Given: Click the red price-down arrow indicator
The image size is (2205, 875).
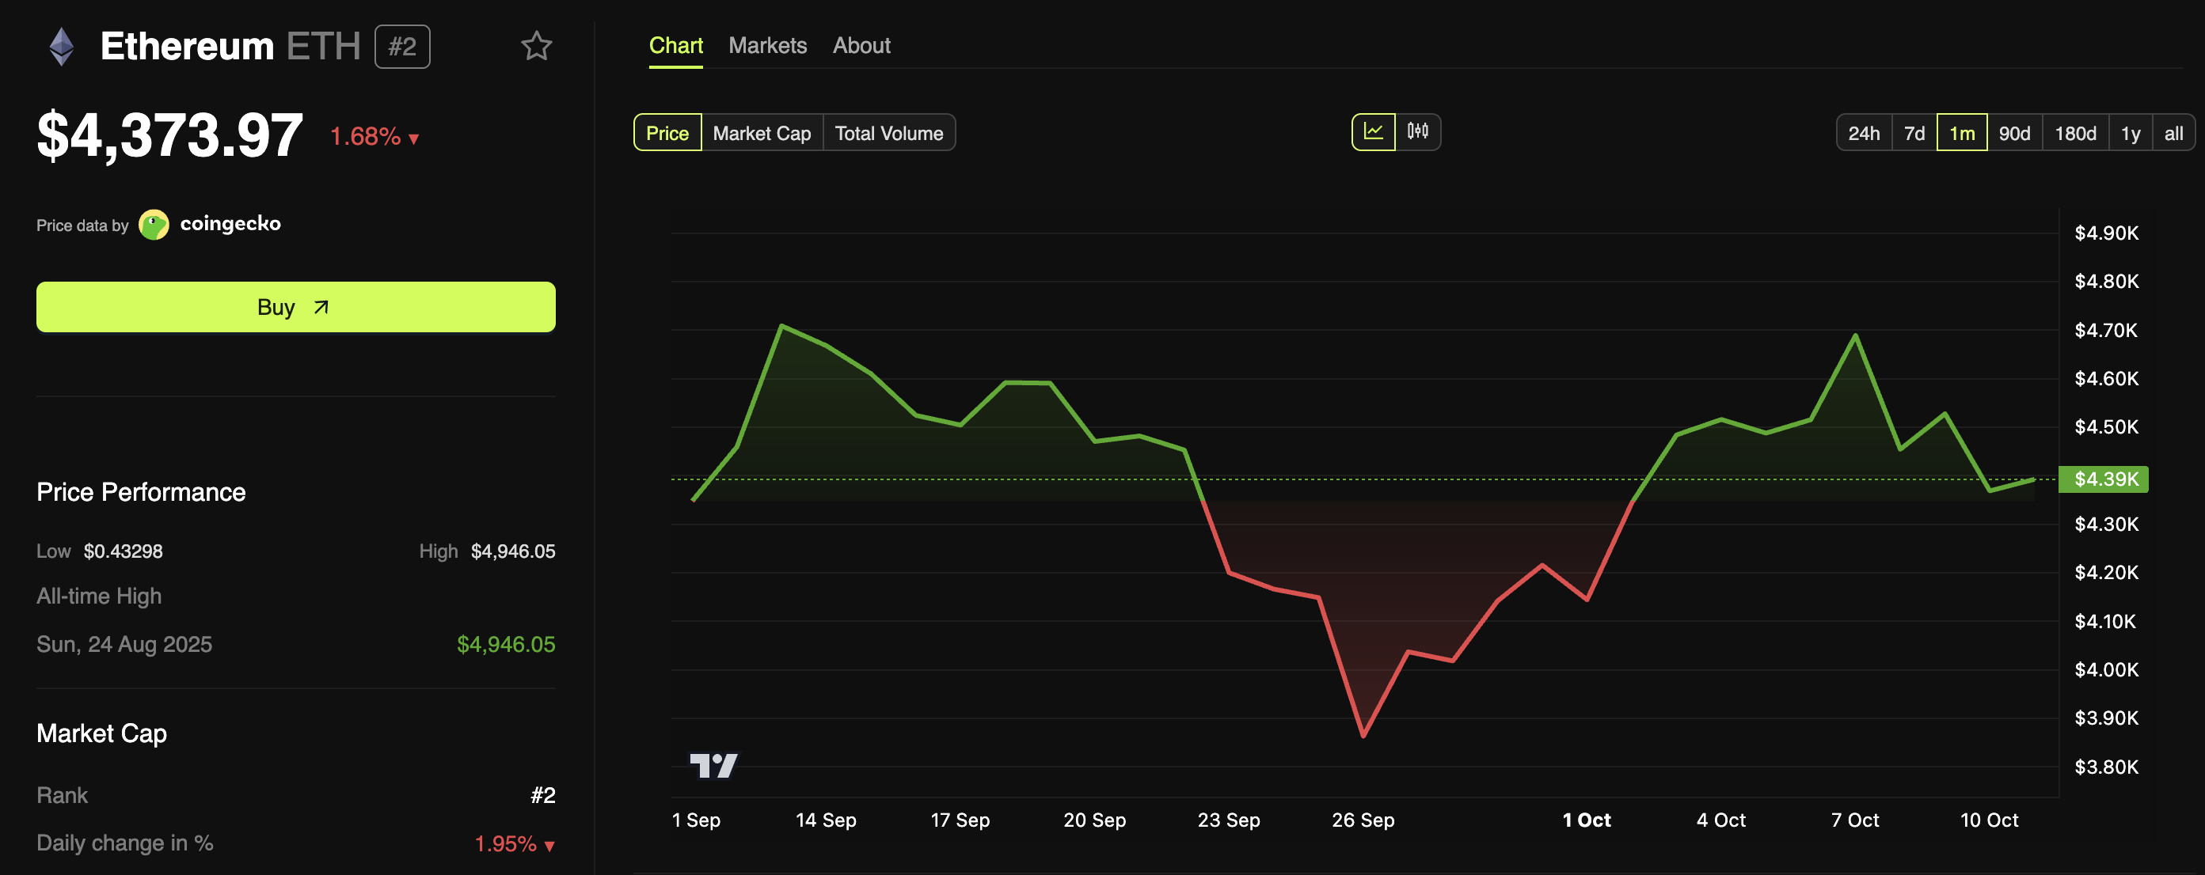Looking at the screenshot, I should tap(414, 138).
